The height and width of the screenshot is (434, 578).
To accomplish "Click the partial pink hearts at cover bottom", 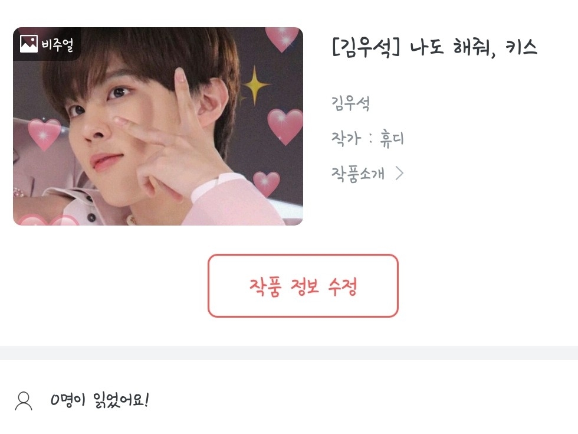I will click(48, 220).
